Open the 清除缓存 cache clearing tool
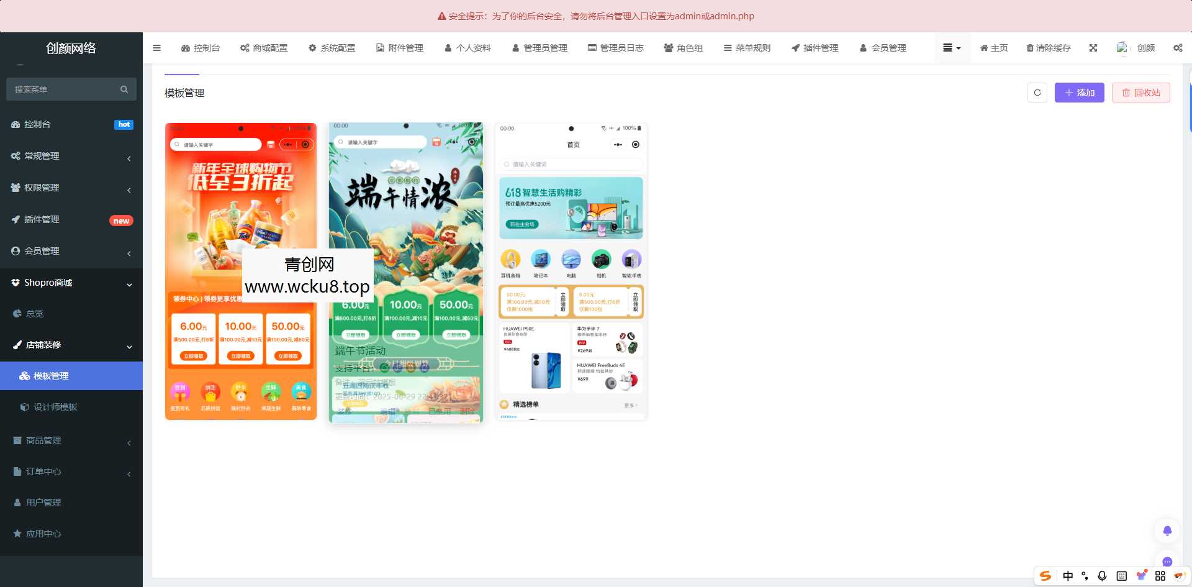1192x587 pixels. (x=1048, y=48)
